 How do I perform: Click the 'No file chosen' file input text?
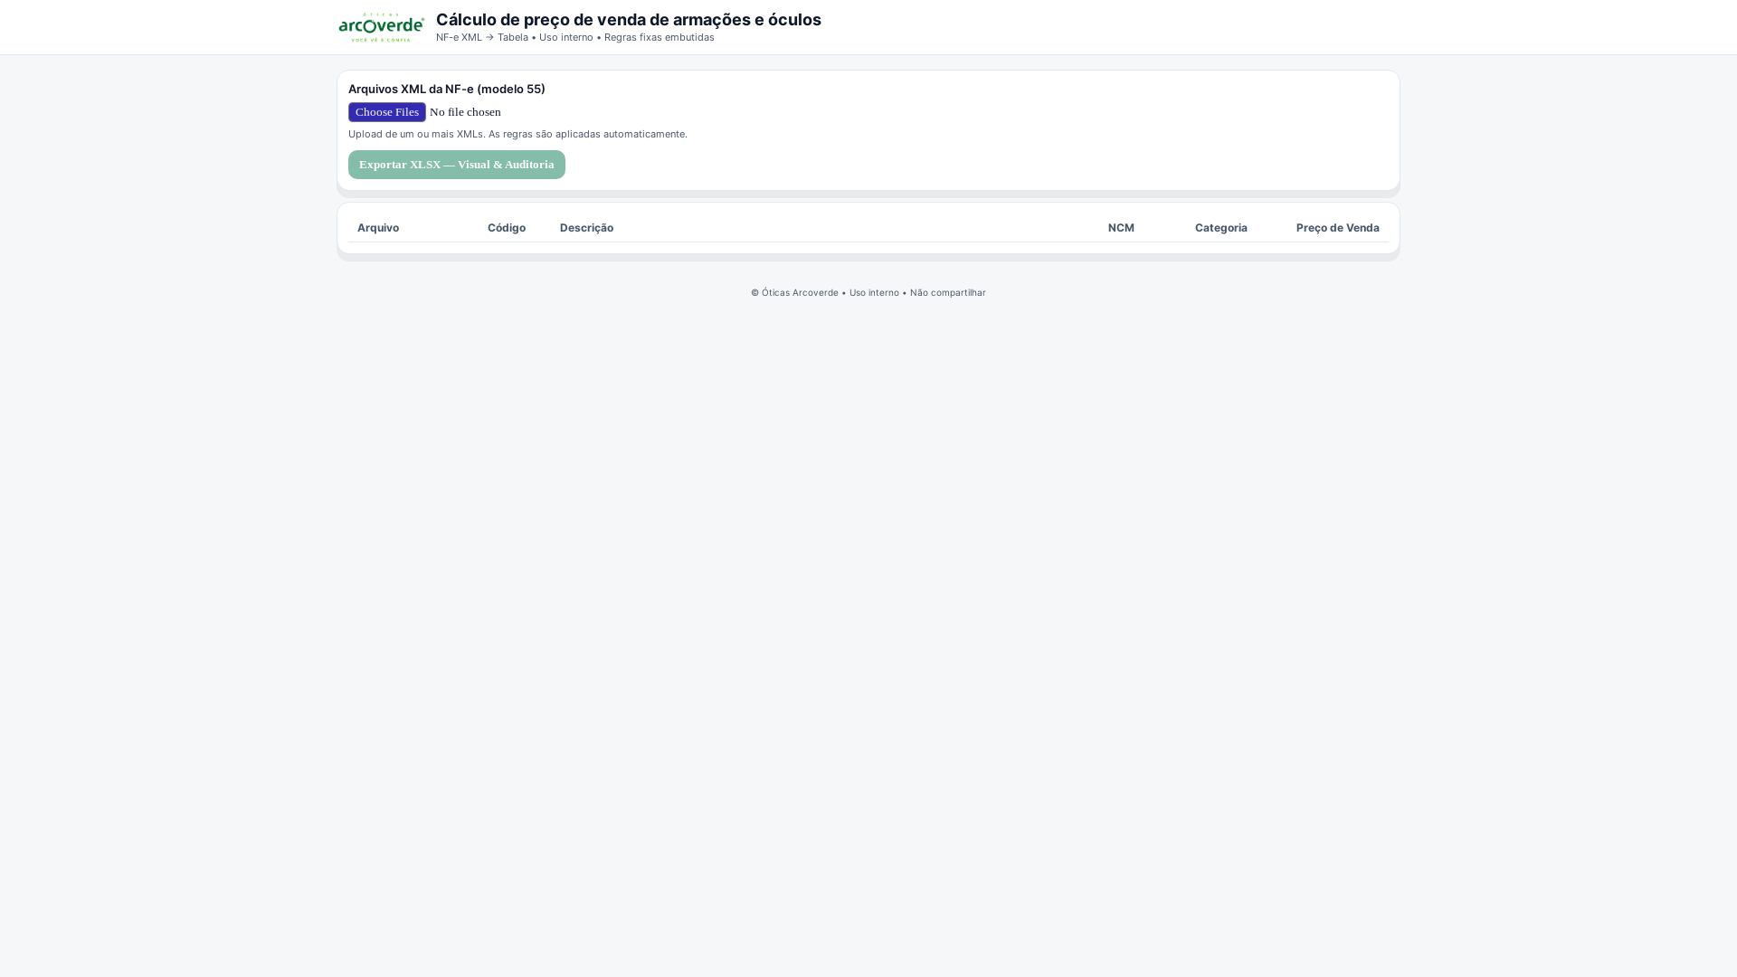465,112
